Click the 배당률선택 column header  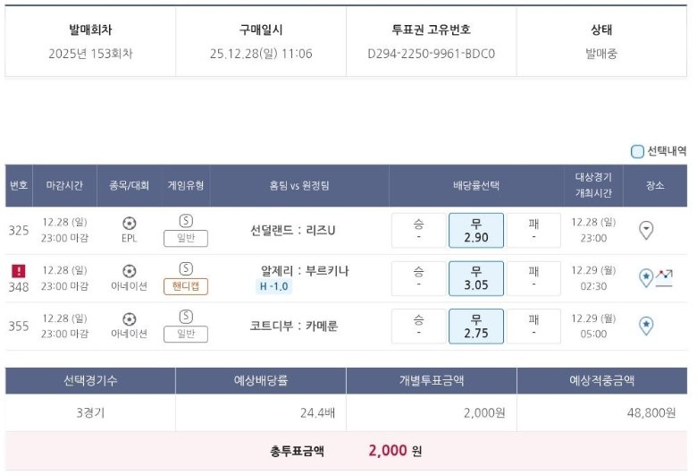click(475, 186)
